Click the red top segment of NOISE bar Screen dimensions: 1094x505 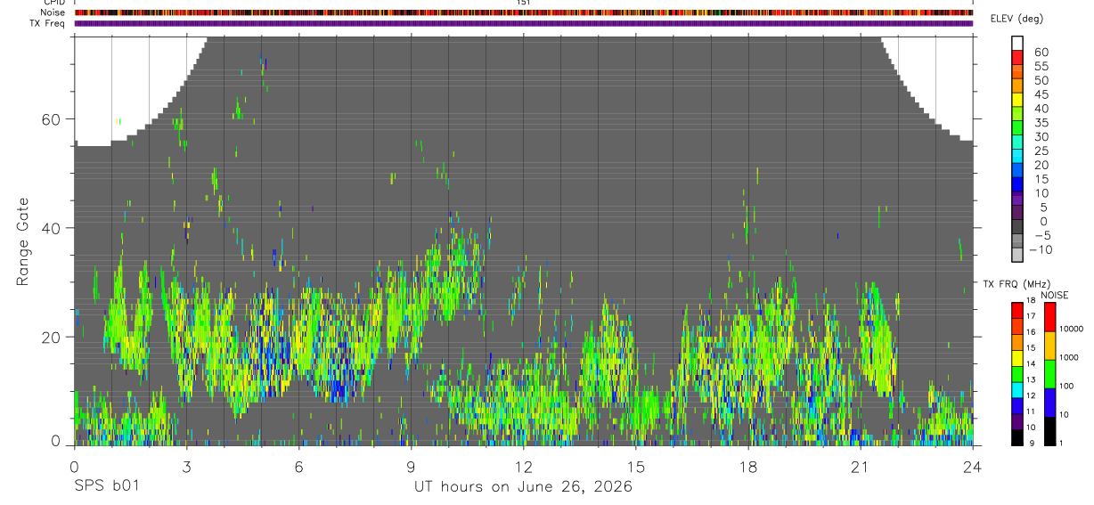coord(1049,317)
